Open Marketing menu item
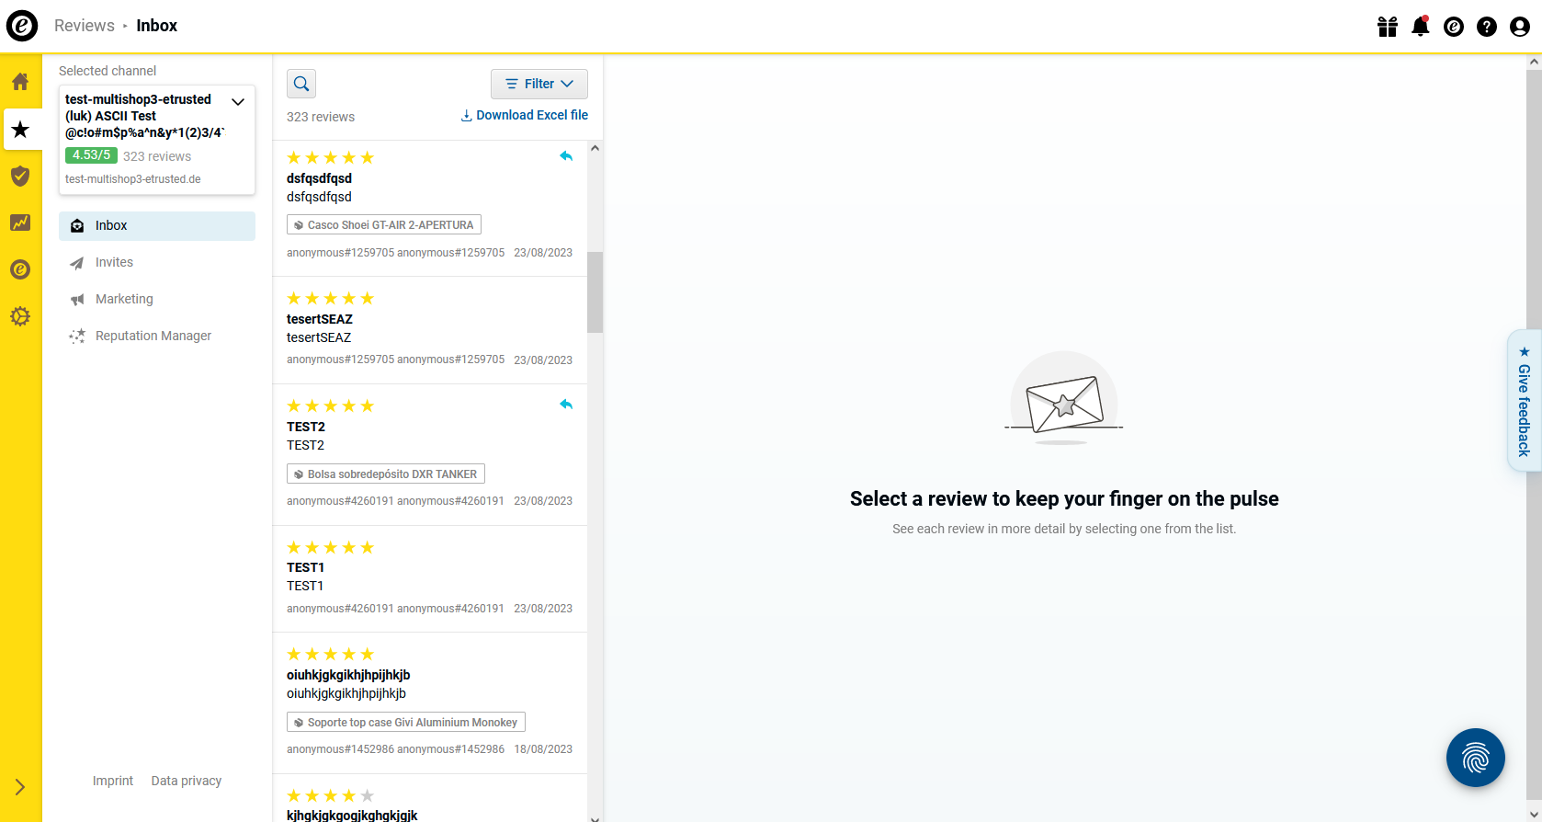 (x=157, y=300)
